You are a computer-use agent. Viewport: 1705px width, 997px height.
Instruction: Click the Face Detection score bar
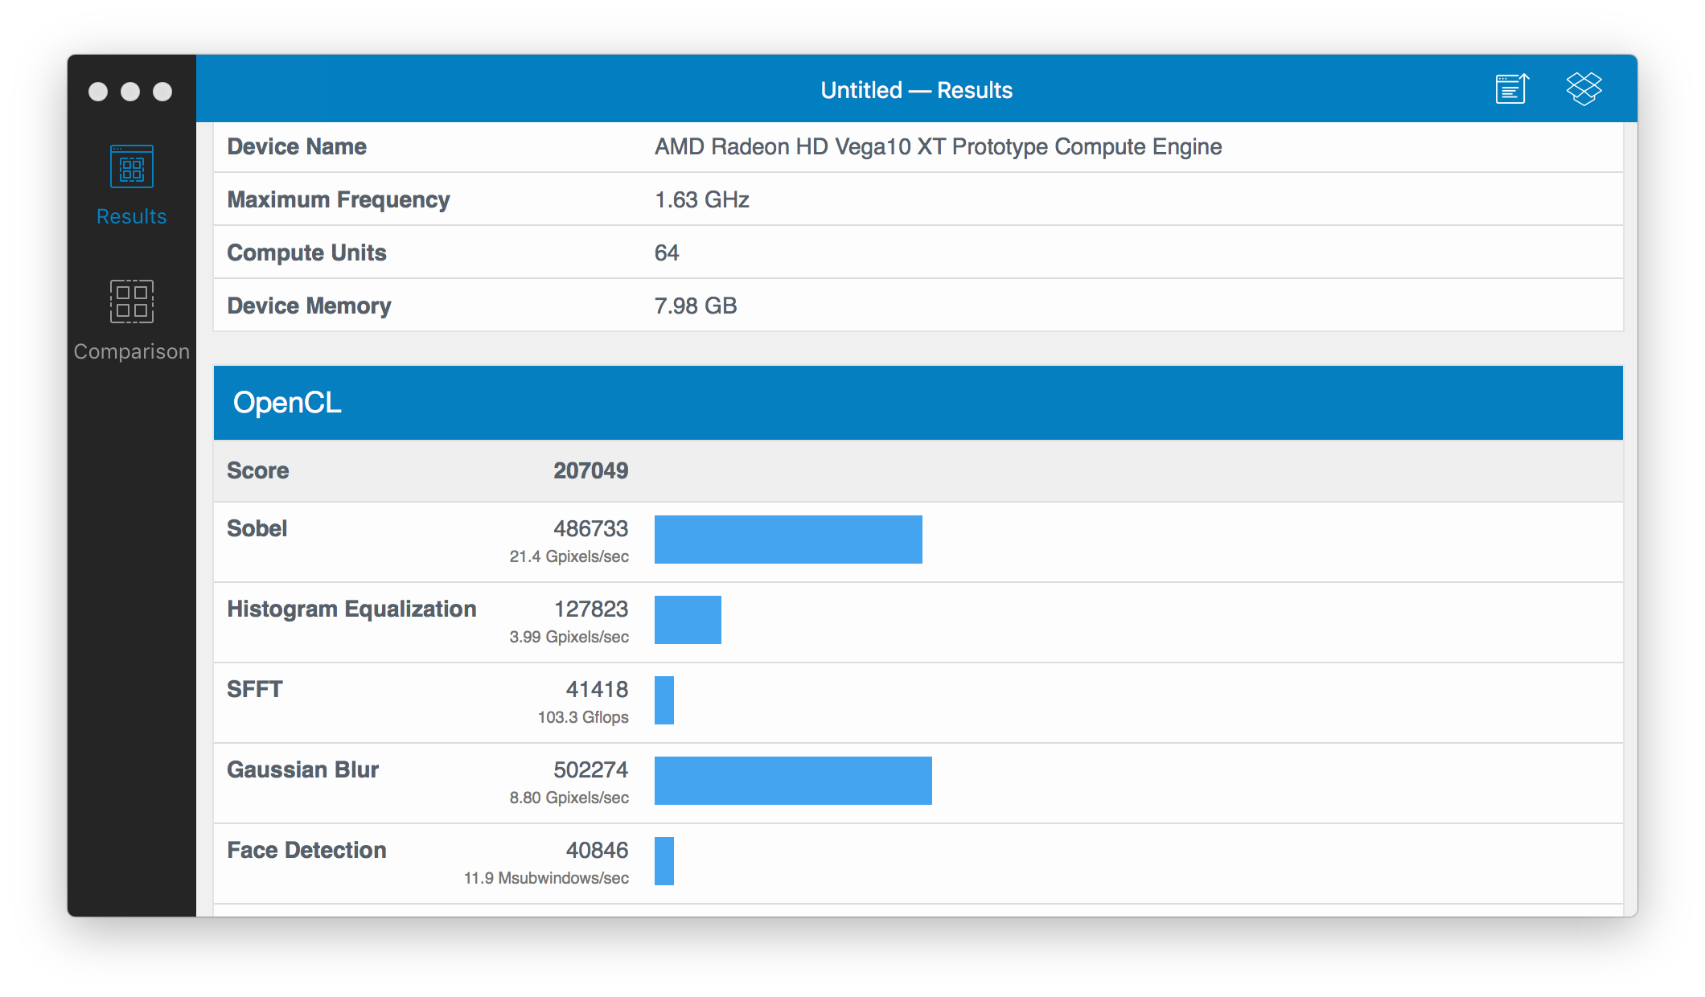[664, 861]
